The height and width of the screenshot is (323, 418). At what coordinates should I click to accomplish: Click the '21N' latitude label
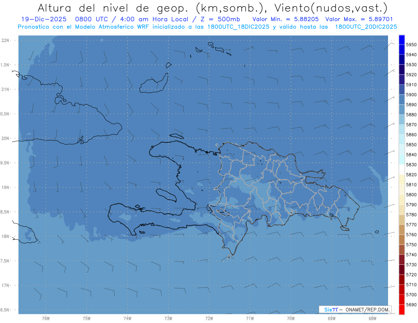tap(5, 89)
